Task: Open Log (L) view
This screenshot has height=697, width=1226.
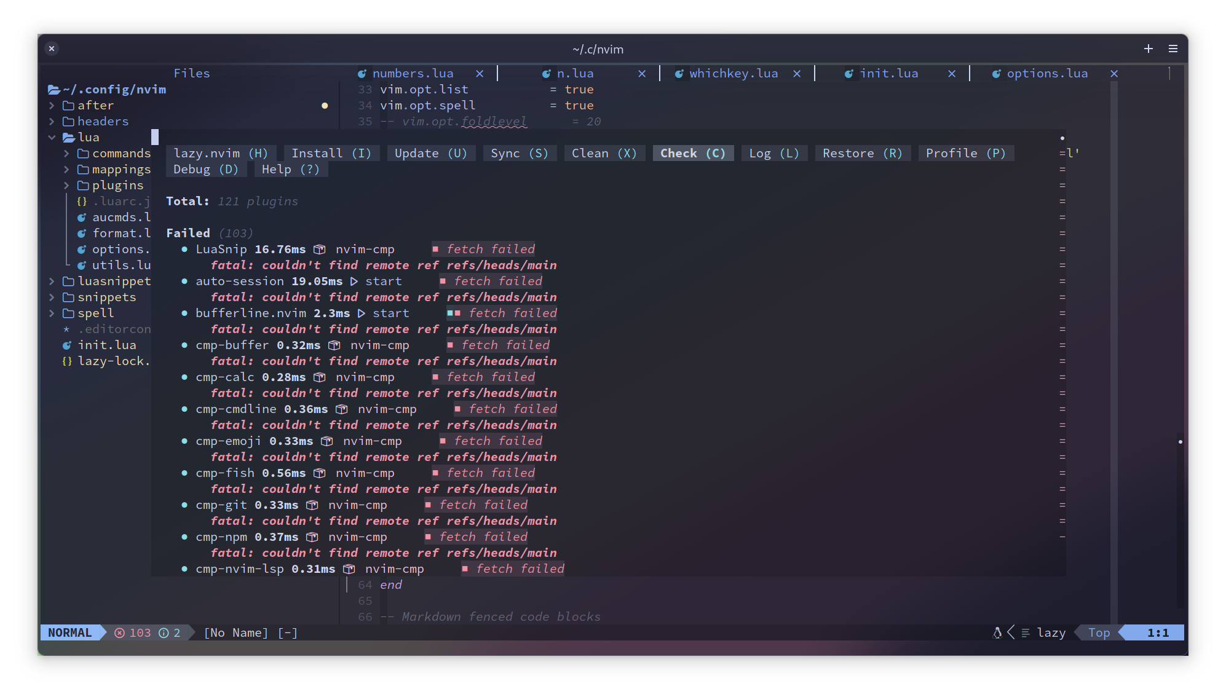Action: [774, 154]
